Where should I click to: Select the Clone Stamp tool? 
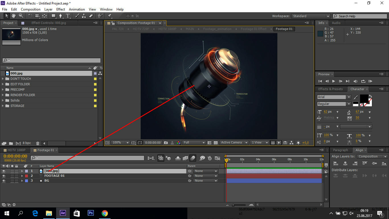84,16
